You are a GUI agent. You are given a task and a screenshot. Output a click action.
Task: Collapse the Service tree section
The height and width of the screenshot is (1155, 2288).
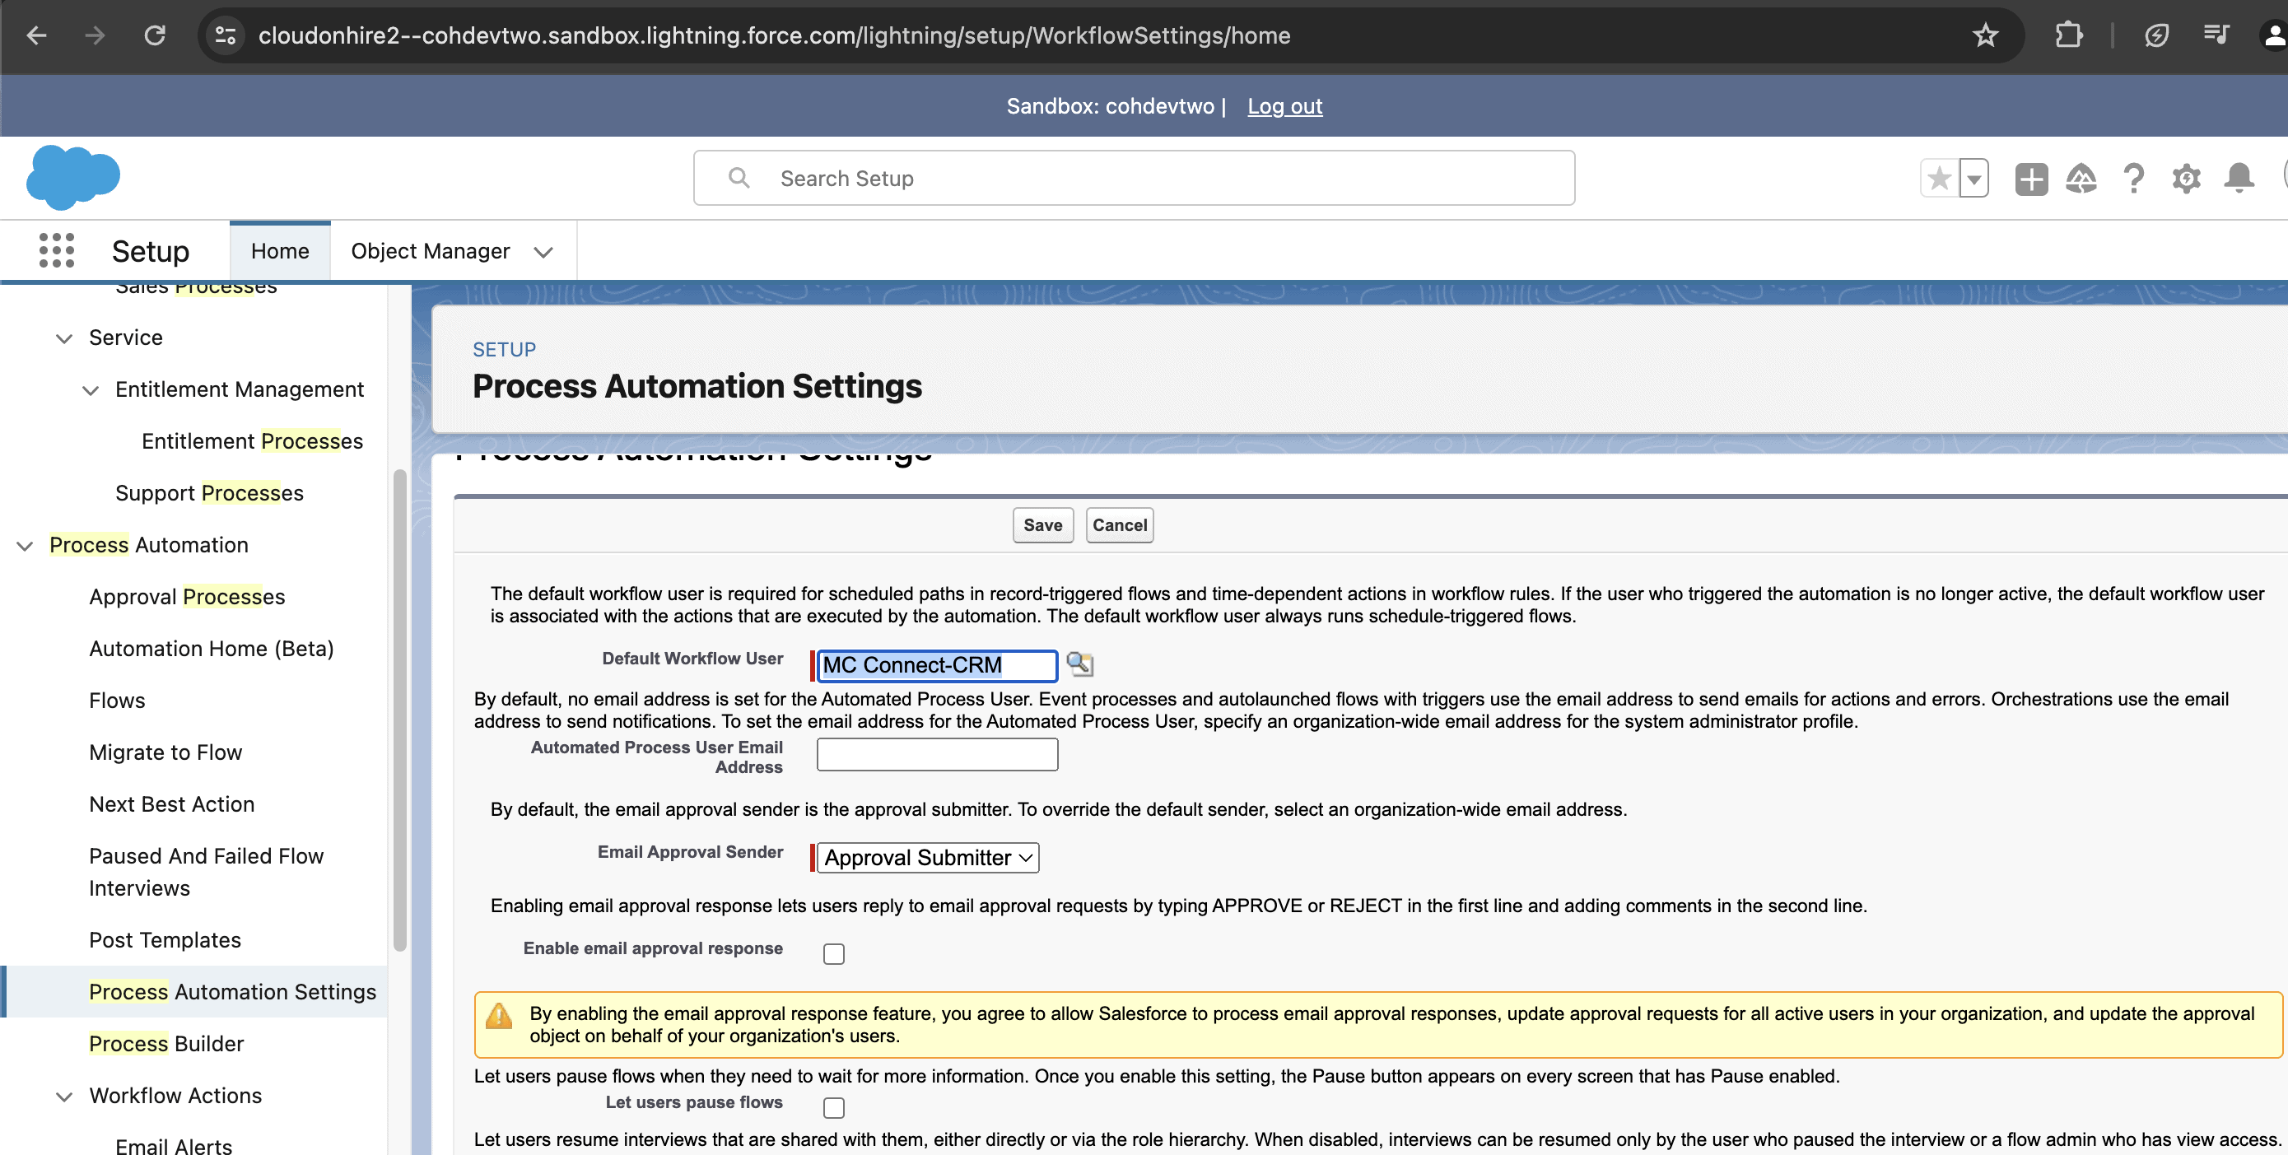[x=64, y=338]
